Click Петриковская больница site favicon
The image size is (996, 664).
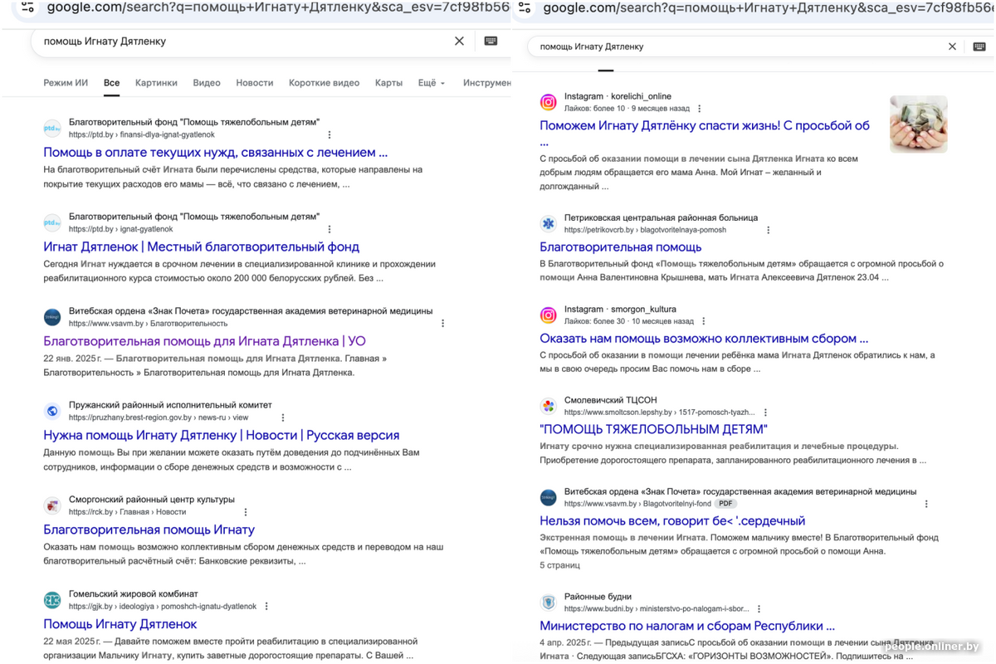click(548, 223)
